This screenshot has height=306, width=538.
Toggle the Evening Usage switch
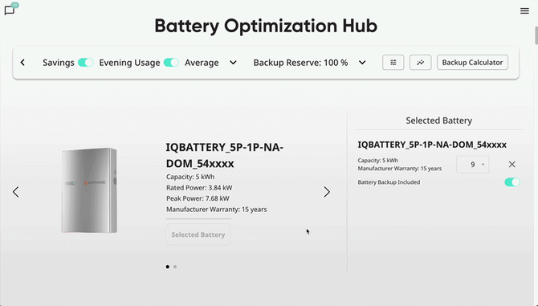171,63
